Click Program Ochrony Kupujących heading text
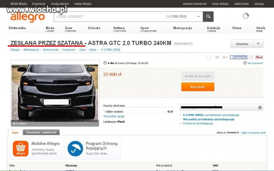Image resolution: width=274 pixels, height=171 pixels. click(102, 146)
